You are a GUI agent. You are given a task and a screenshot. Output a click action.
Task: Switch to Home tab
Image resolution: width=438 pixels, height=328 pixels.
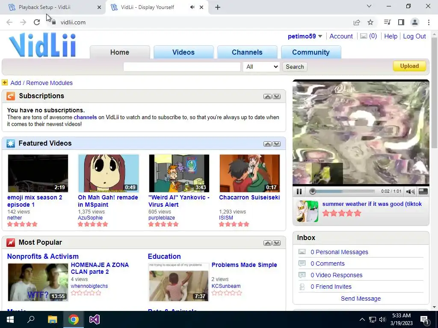tap(120, 52)
